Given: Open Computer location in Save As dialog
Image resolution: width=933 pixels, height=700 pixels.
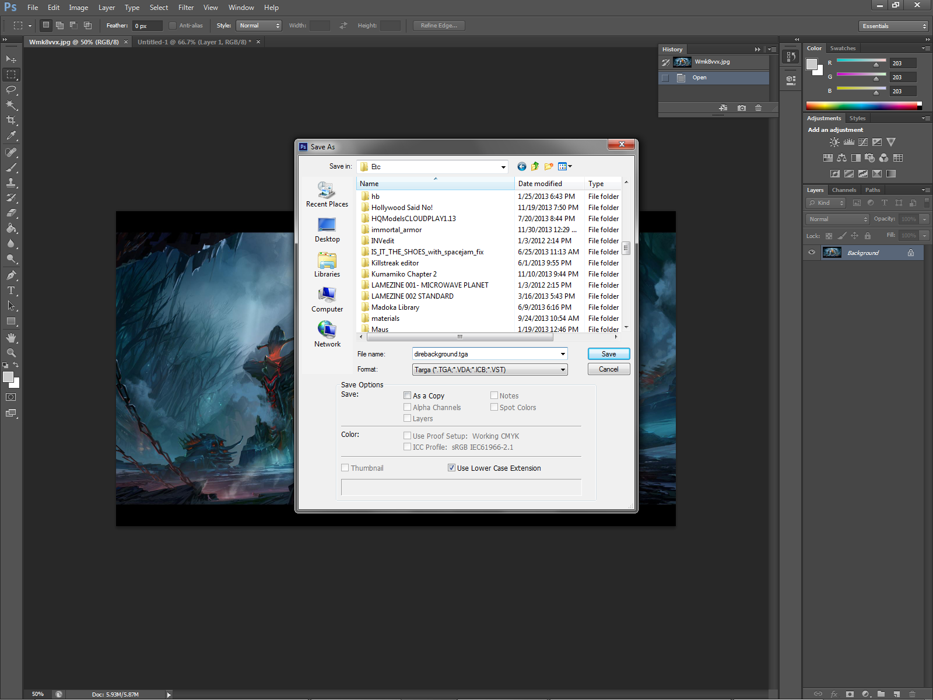Looking at the screenshot, I should tap(327, 300).
